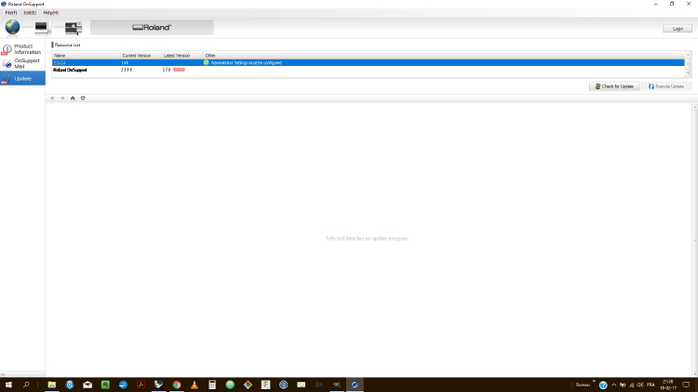Click the taskbar search magnifier icon
The width and height of the screenshot is (698, 392).
tap(26, 385)
